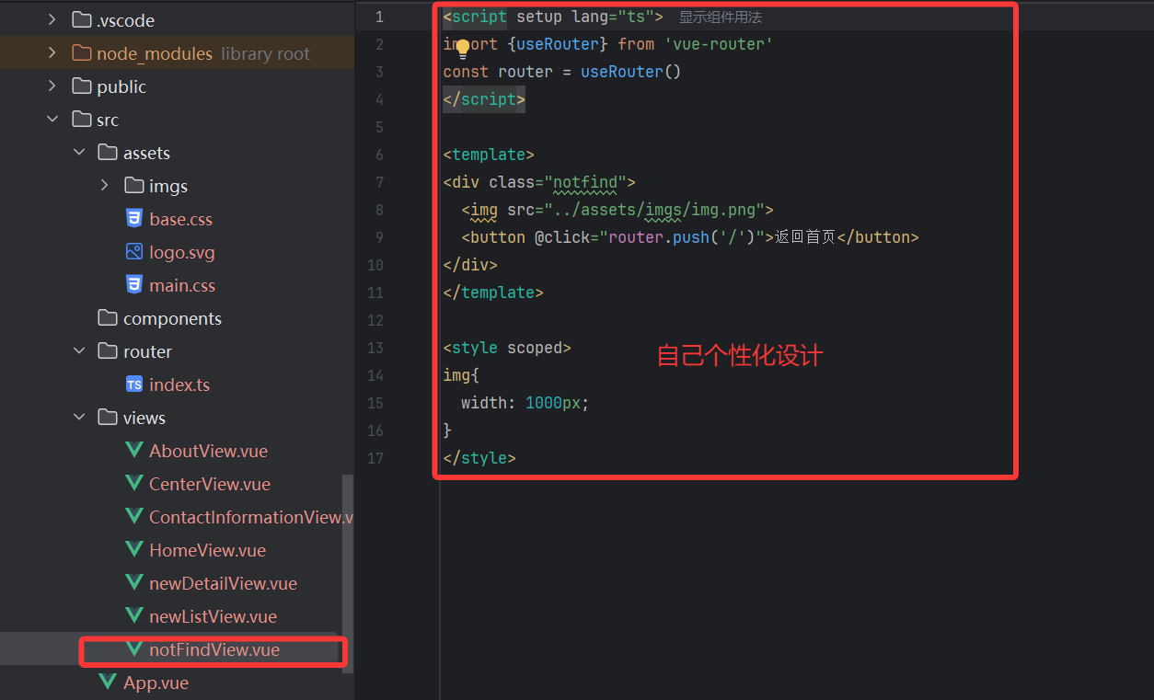Click the CSS file icon of main.css
This screenshot has width=1154, height=700.
click(x=134, y=285)
